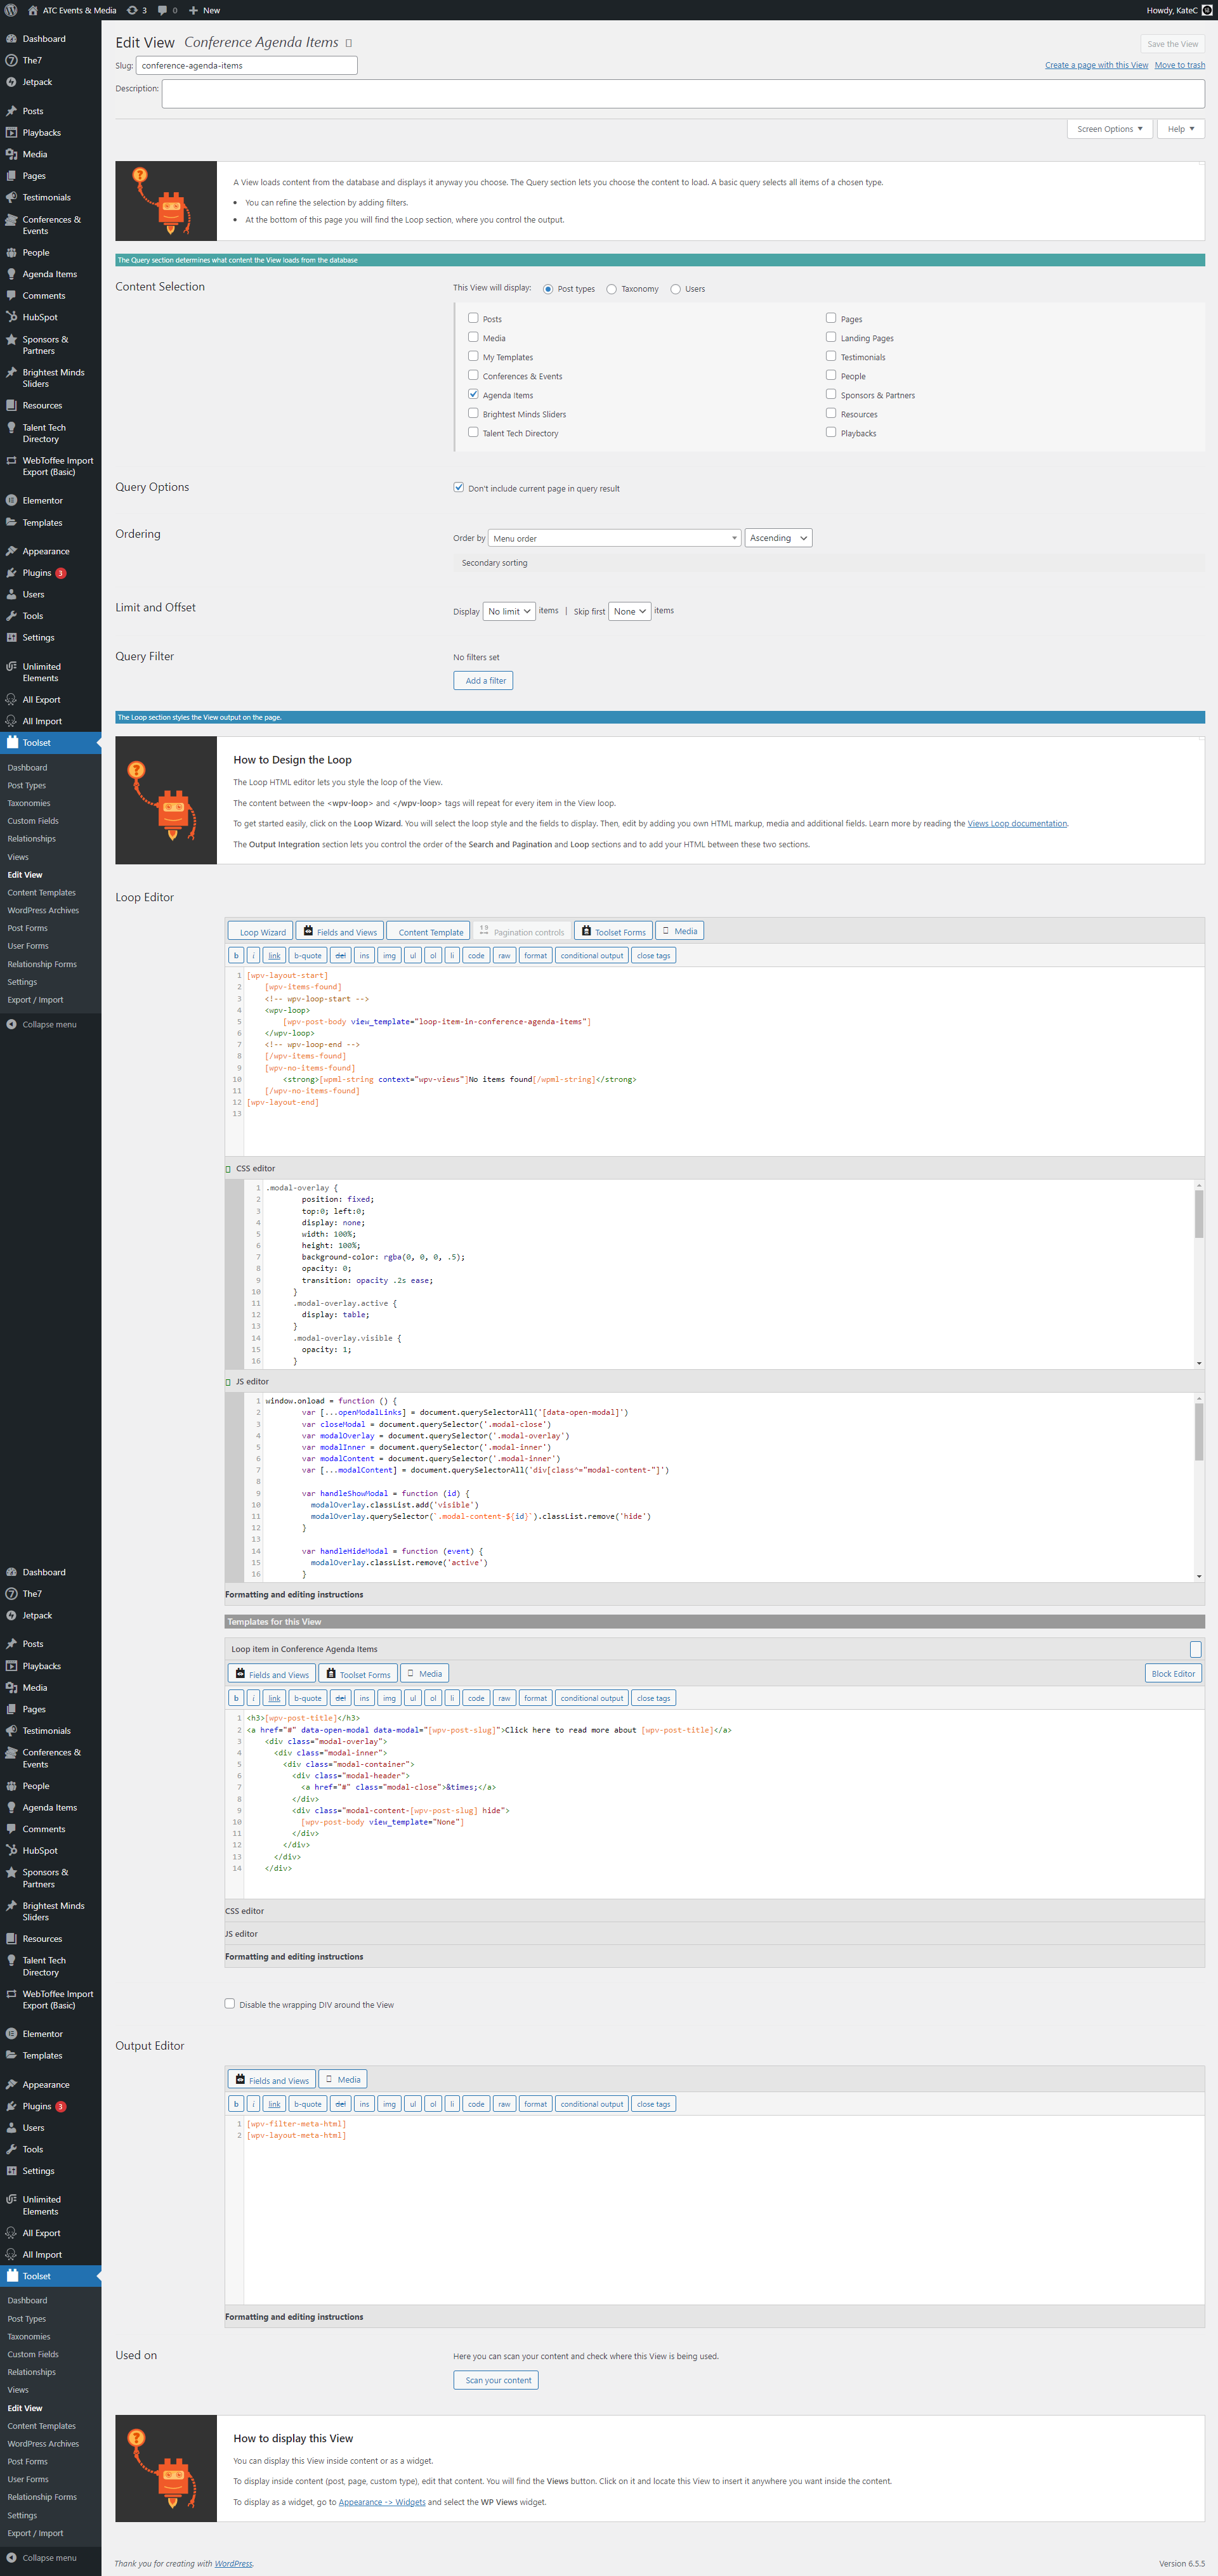Toggle 'Don't include current page in query result'
The width and height of the screenshot is (1218, 2576).
(459, 487)
